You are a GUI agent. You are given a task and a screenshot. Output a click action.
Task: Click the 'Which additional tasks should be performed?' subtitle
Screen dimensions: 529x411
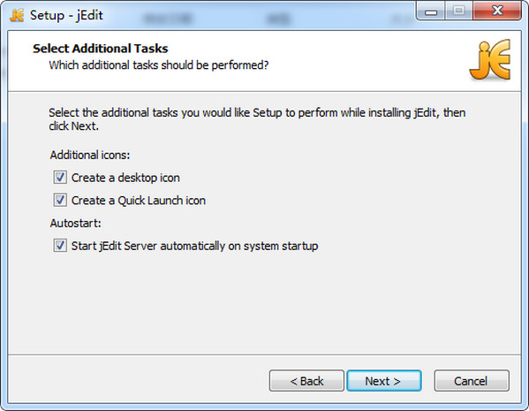(x=159, y=65)
